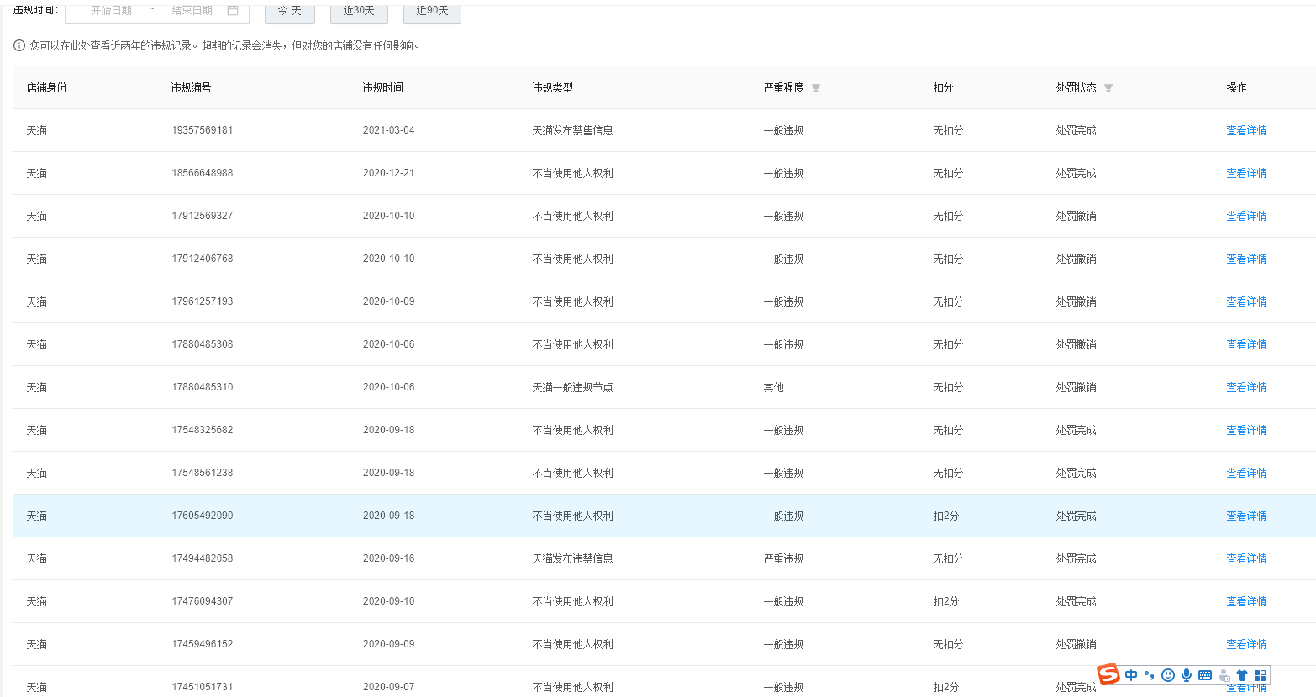The width and height of the screenshot is (1316, 697).
Task: Click the 违规类型 column header
Action: 552,87
